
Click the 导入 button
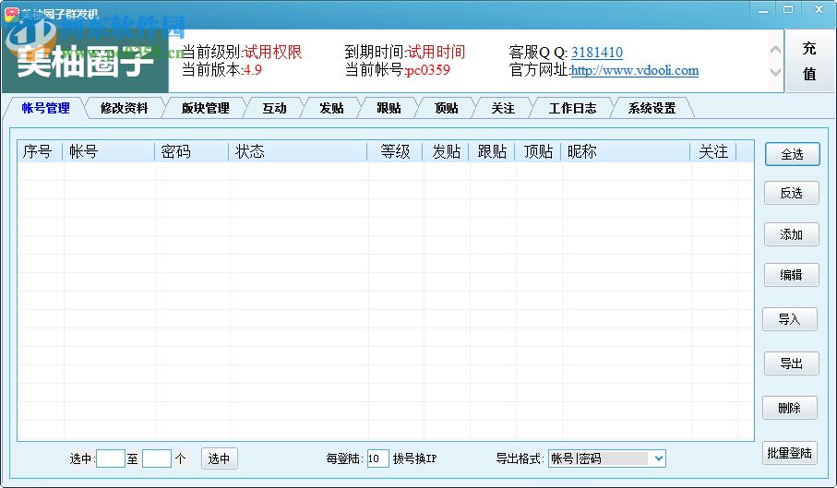790,319
